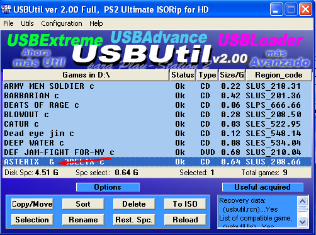The width and height of the screenshot is (316, 235).
Task: Select the 'ARMY MEN SOLDIER c' row
Action: coord(157,86)
